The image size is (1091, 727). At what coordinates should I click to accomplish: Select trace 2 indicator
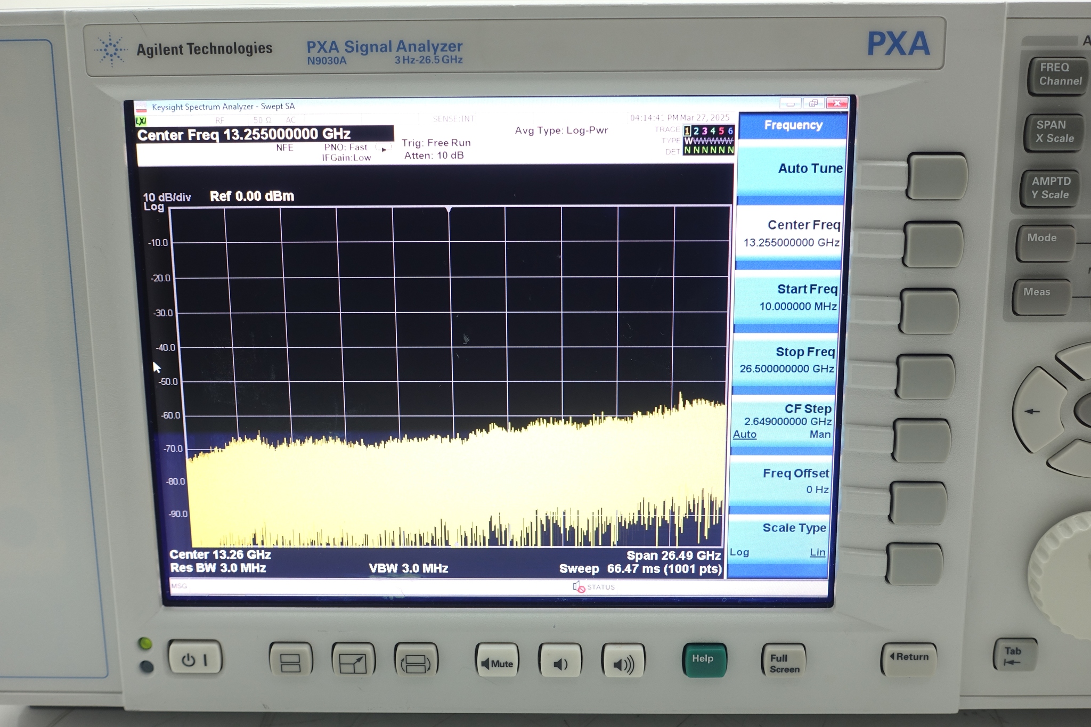[696, 131]
